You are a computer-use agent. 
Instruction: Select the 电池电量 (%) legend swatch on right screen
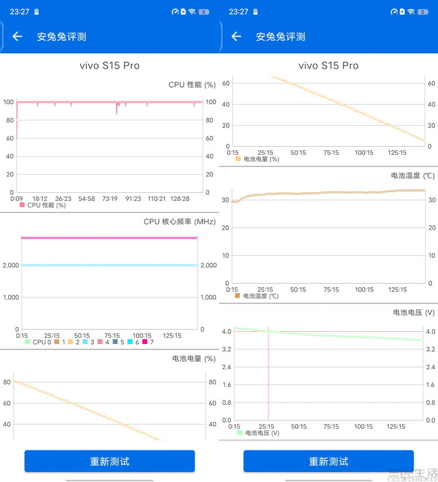238,158
